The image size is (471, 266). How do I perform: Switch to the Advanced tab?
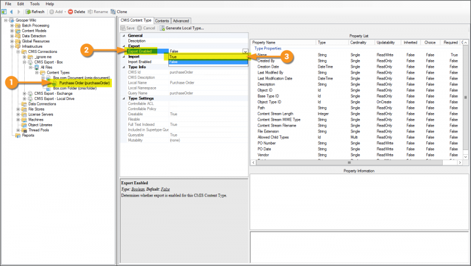[x=181, y=21]
